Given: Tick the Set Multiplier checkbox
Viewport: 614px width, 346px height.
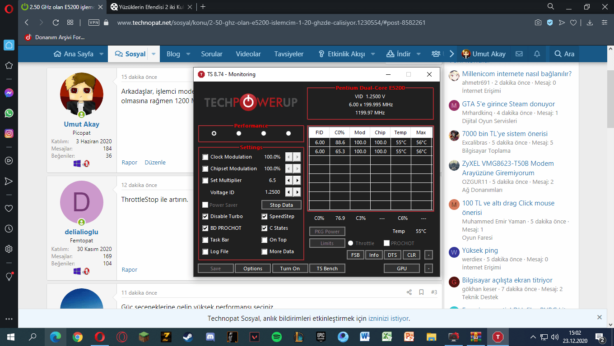Looking at the screenshot, I should pos(205,181).
